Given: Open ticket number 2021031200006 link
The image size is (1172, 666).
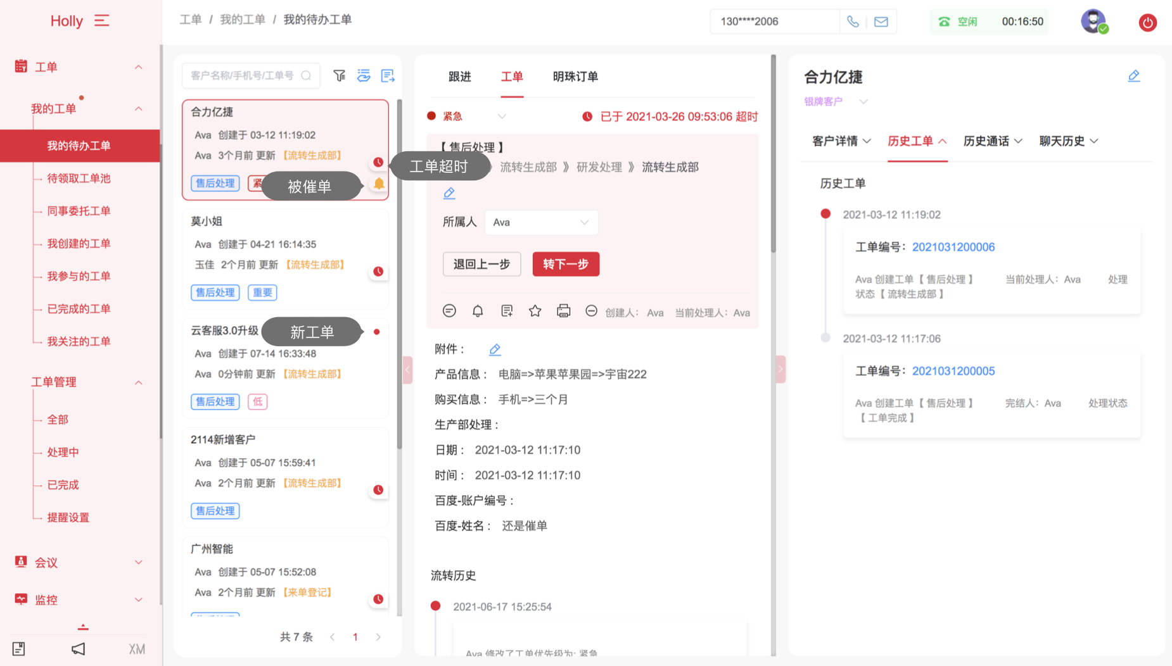Looking at the screenshot, I should coord(953,247).
